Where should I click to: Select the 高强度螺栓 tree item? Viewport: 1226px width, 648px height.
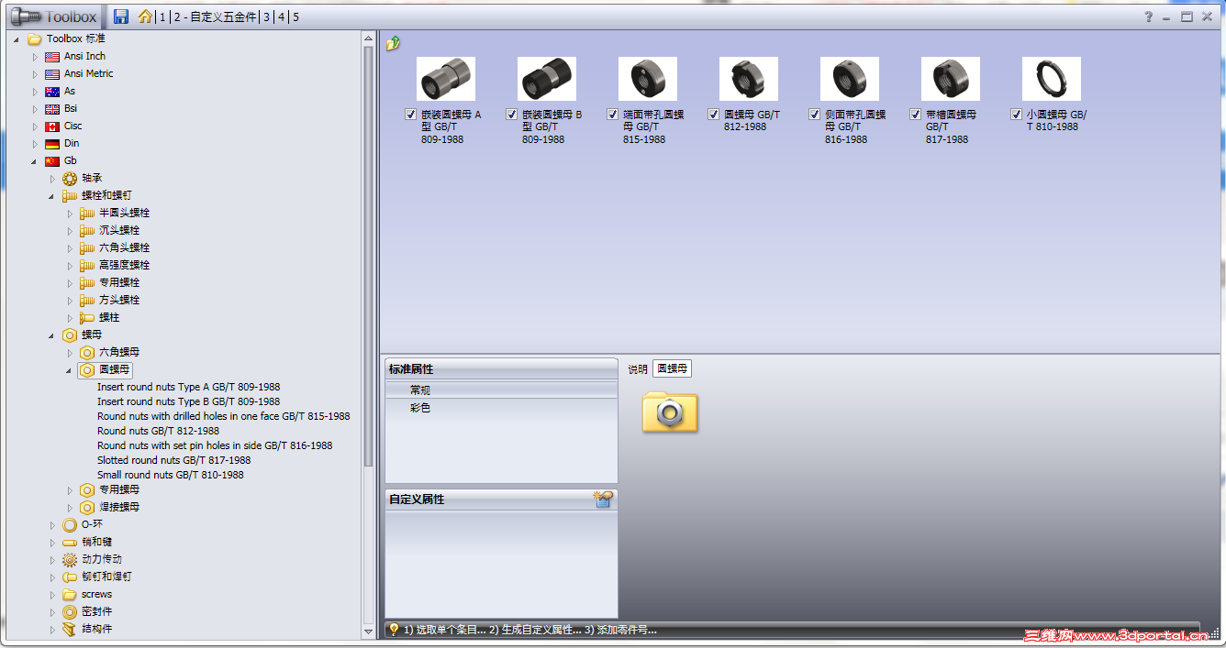(124, 265)
